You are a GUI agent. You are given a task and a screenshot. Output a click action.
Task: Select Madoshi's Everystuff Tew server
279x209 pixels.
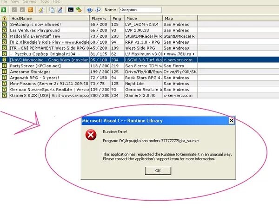(139, 36)
